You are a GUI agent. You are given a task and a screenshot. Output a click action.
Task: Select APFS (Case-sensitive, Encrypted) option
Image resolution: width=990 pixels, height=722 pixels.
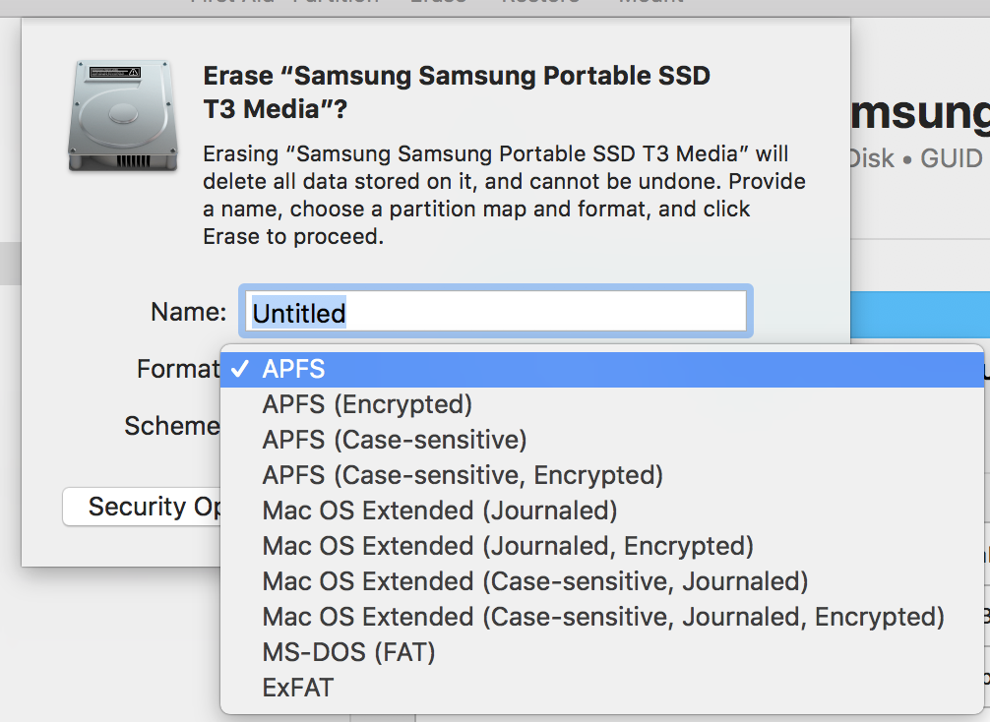[x=601, y=475]
